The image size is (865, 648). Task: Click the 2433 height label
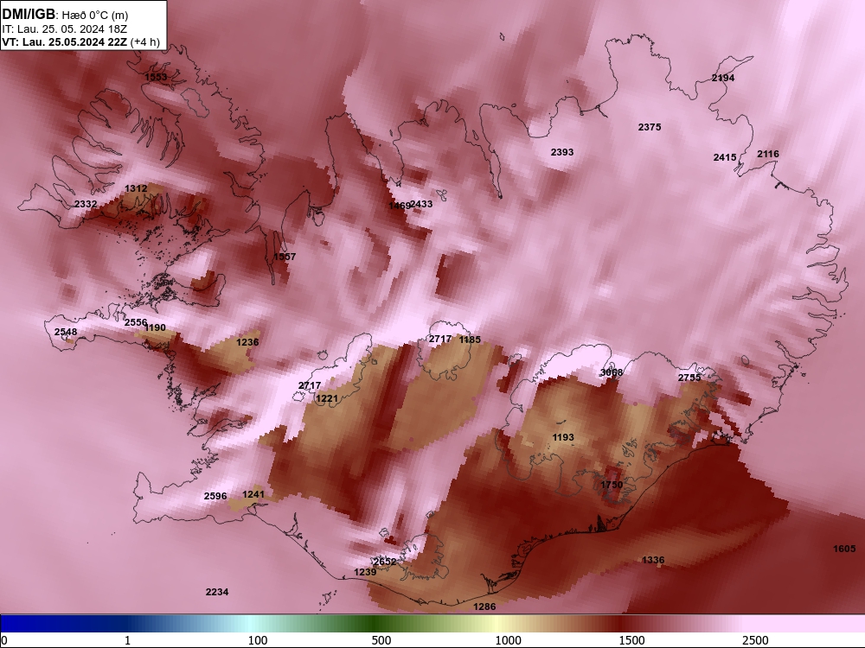tap(421, 205)
